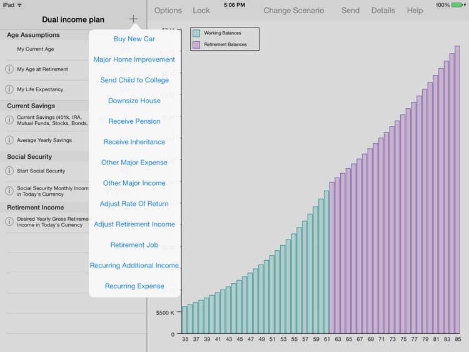Show info for Average Yearly Savings
Viewport: 469px width, 352px height.
tap(9, 140)
